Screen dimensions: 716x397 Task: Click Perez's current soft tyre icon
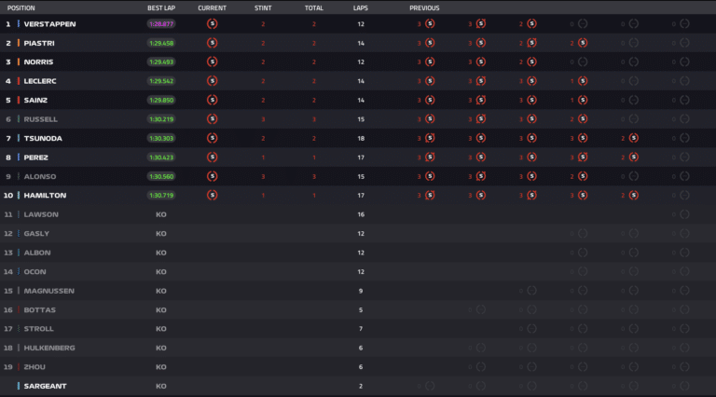[212, 157]
